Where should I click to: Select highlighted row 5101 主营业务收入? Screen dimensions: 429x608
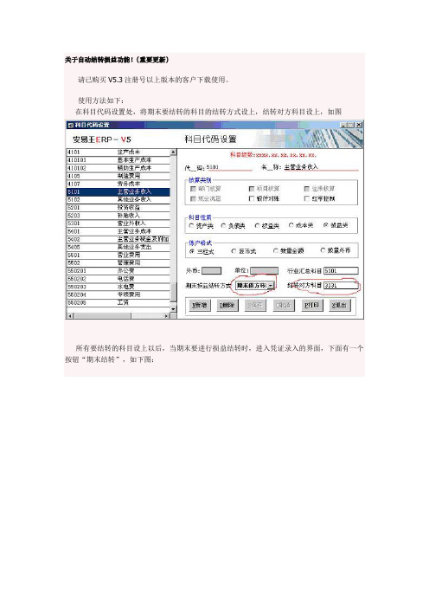pos(118,192)
